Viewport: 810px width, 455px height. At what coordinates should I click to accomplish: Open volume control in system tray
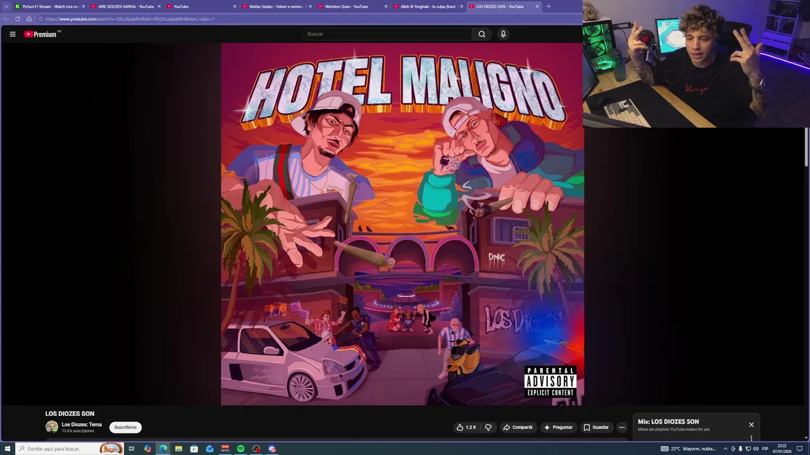point(756,449)
